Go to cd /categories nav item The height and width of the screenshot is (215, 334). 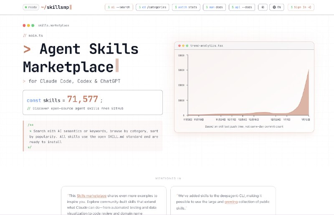point(152,7)
